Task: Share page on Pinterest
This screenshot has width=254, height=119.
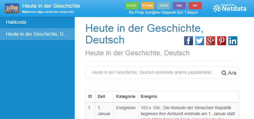Action: coord(222,41)
